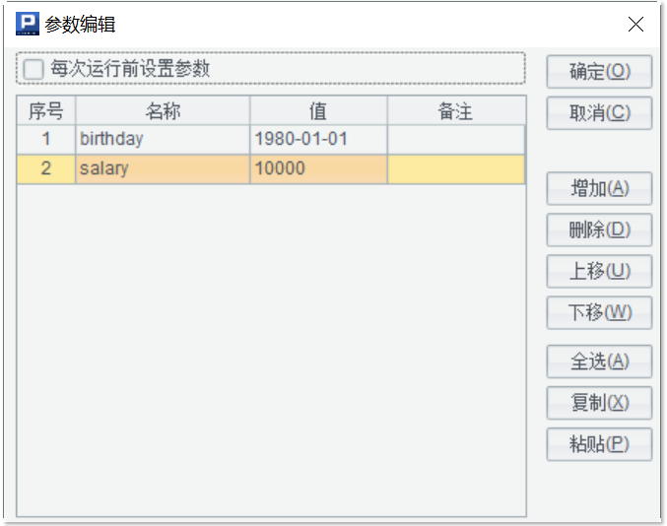Viewport: 667px width, 526px height.
Task: Click the 备注 column header
Action: tap(456, 111)
